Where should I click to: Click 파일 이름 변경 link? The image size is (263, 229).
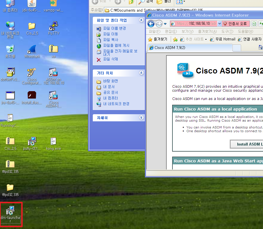tap(114, 28)
